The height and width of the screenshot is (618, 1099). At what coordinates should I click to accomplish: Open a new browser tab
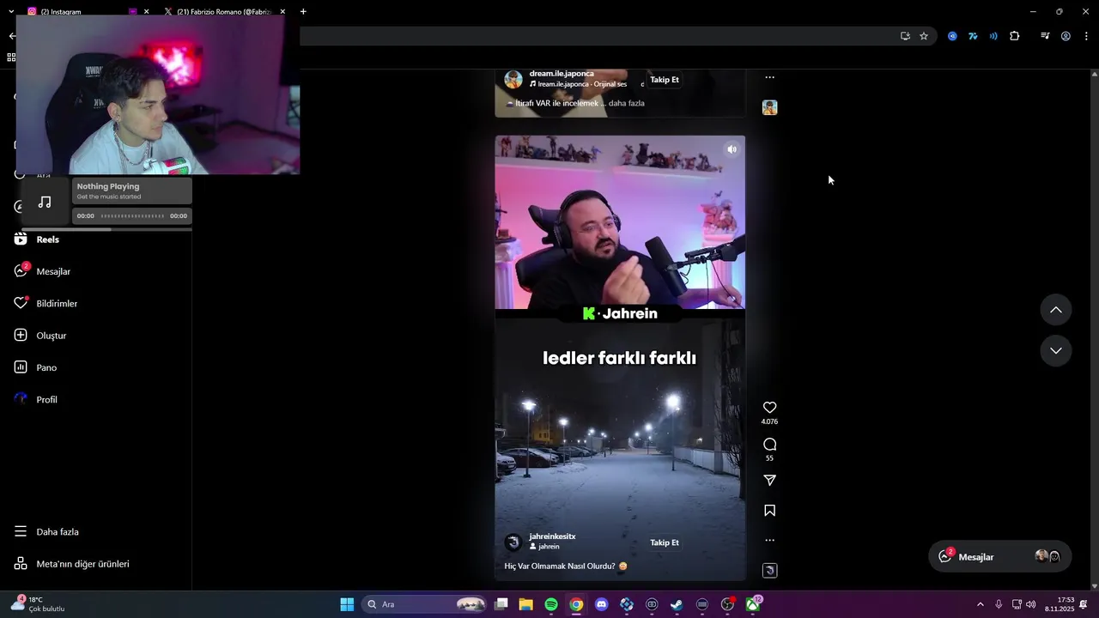[303, 11]
